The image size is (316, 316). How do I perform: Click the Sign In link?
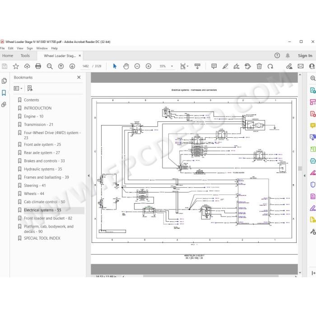click(x=305, y=56)
